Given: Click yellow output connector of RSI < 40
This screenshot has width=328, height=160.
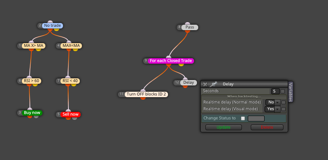Looking at the screenshot, I should point(74,85).
